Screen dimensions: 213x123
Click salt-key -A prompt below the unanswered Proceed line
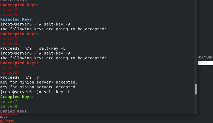point(35,53)
